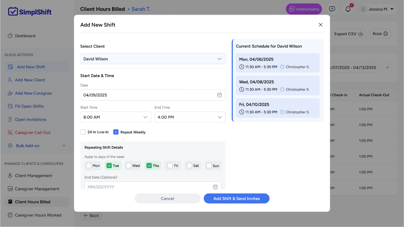
Task: Uncheck the Tue repeating day
Action: point(109,166)
